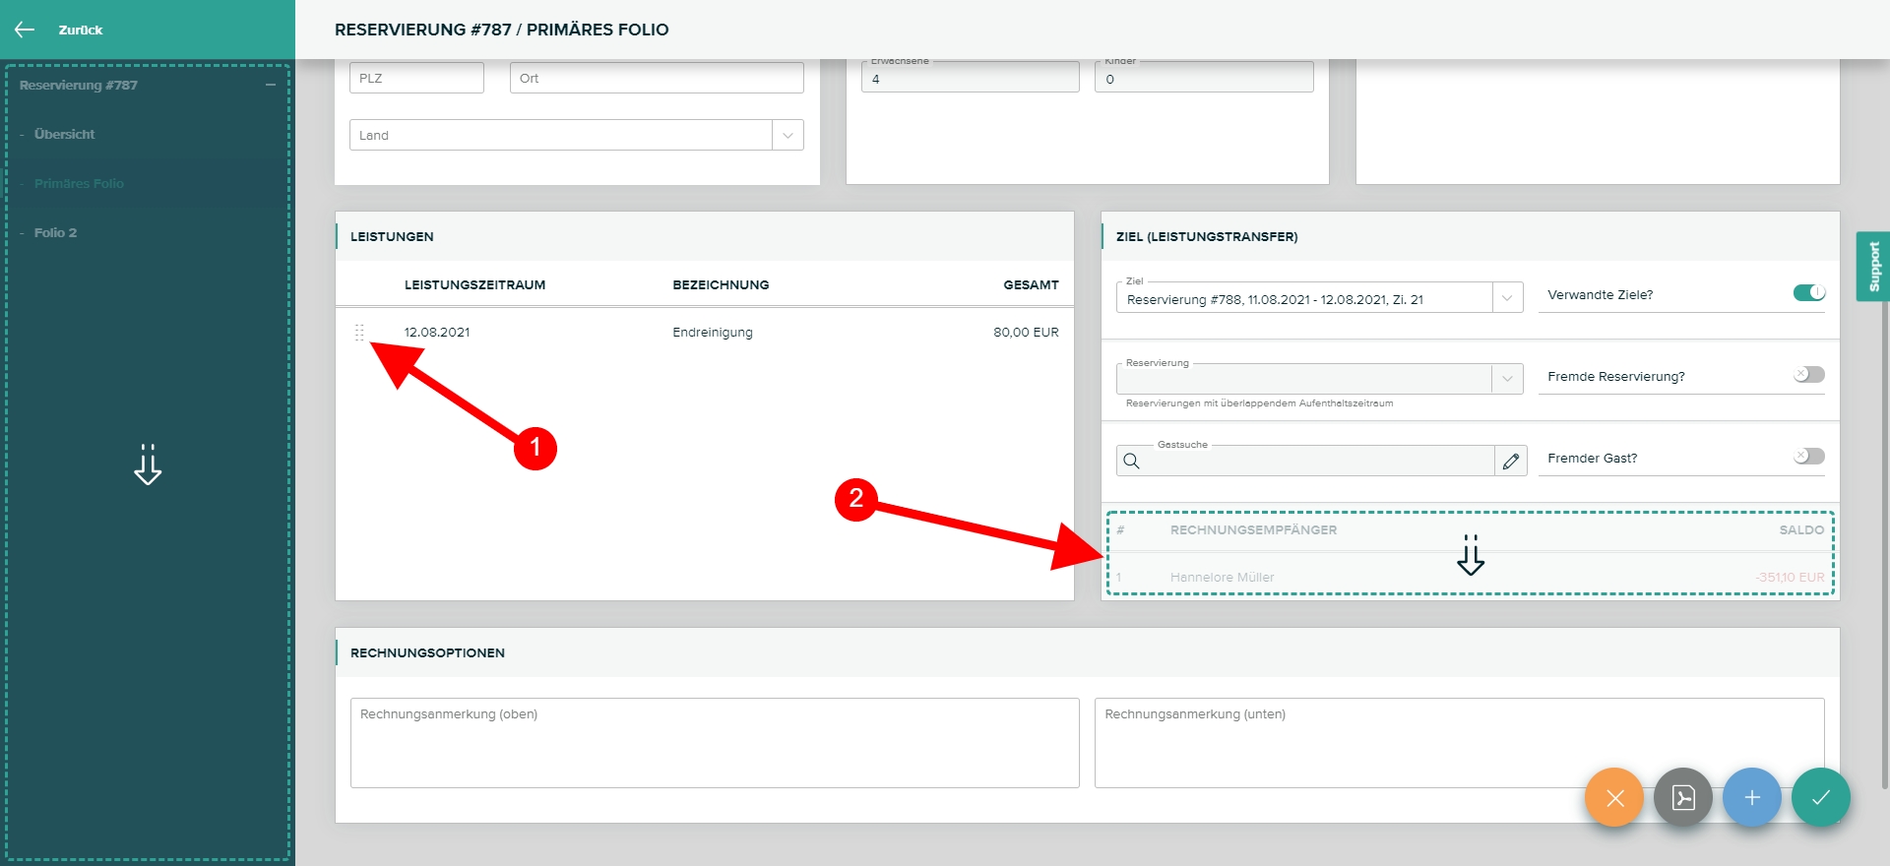Enable the Fremde Reservierung toggle
Viewport: 1890px width, 866px height.
point(1808,375)
